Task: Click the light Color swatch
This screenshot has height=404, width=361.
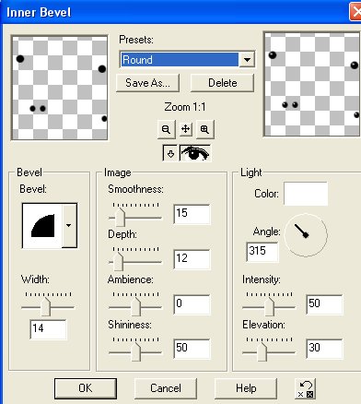Action: (306, 194)
